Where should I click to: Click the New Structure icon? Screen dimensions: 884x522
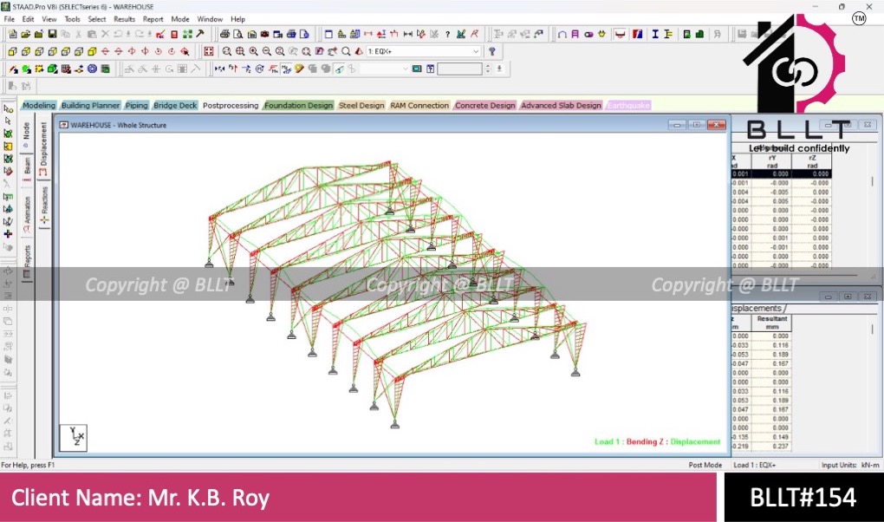pos(12,35)
